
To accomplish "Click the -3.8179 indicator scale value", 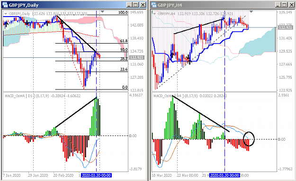I will point(135,169).
